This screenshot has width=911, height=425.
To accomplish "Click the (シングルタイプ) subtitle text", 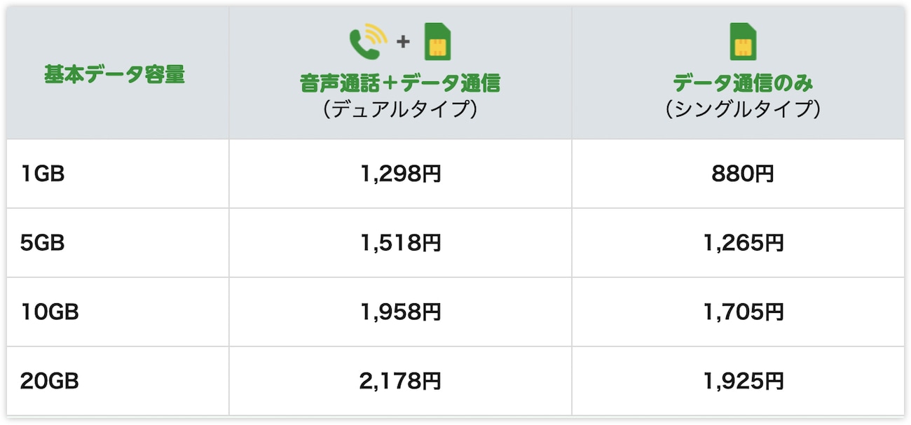I will click(x=743, y=109).
